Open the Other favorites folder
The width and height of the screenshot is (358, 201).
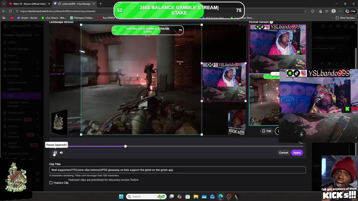[x=345, y=18]
